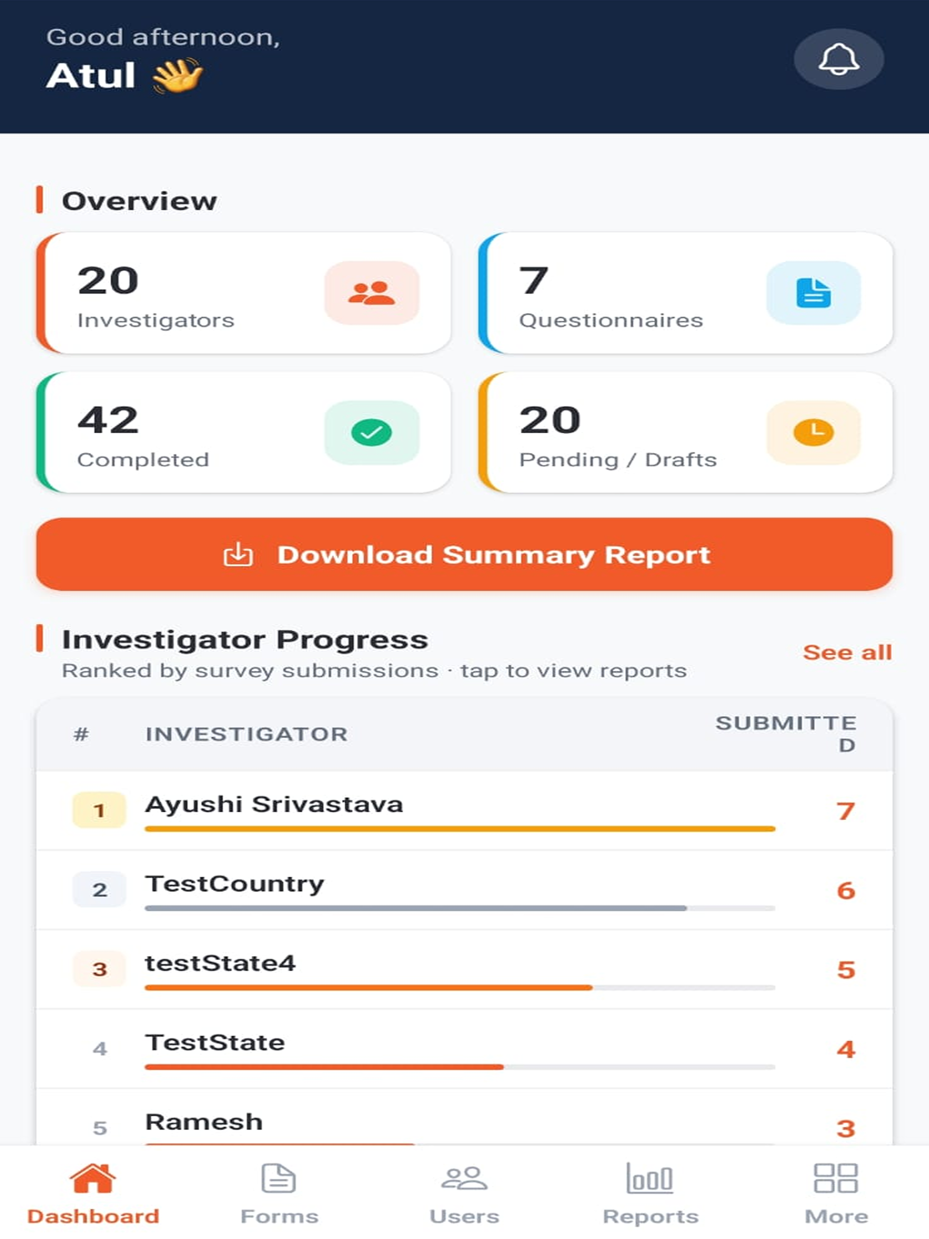Click TestState's progress bar
929x1239 pixels.
click(460, 1068)
